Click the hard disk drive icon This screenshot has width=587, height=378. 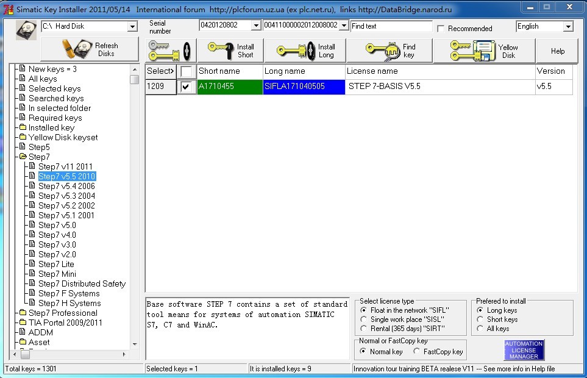(x=26, y=30)
